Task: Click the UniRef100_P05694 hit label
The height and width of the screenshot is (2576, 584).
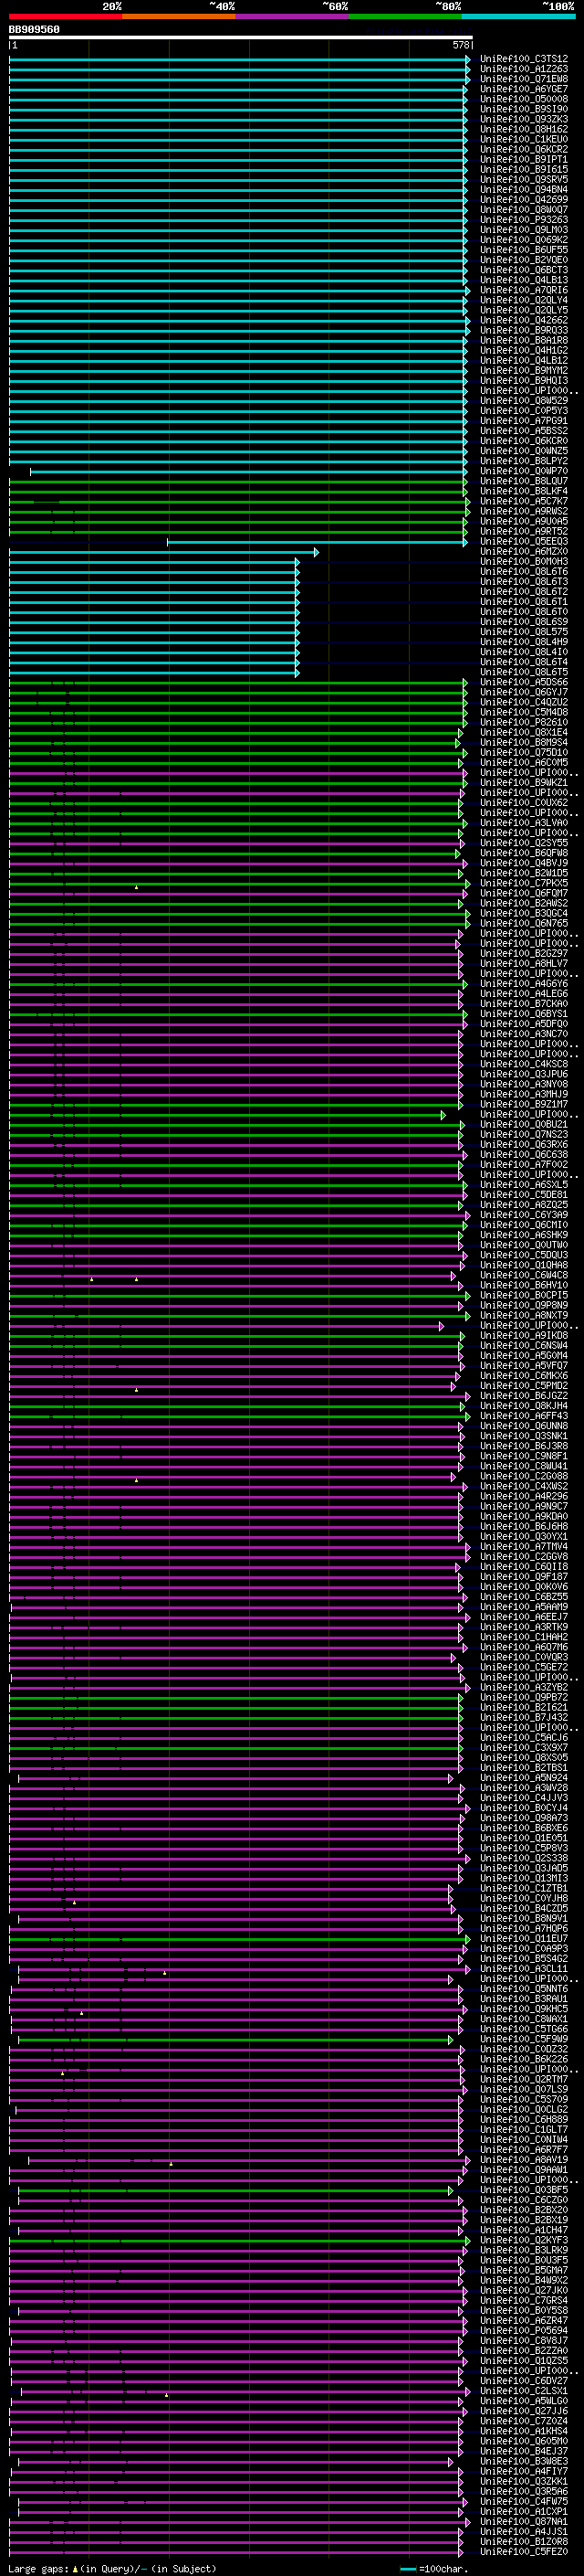Action: 524,2330
